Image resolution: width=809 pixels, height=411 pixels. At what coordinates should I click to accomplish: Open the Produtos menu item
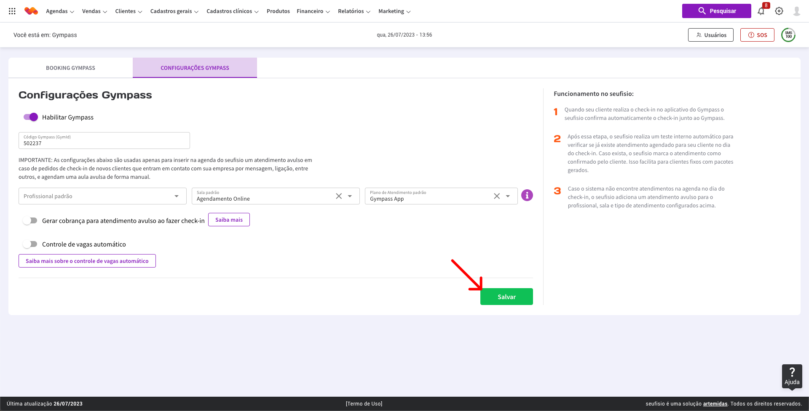click(x=278, y=11)
